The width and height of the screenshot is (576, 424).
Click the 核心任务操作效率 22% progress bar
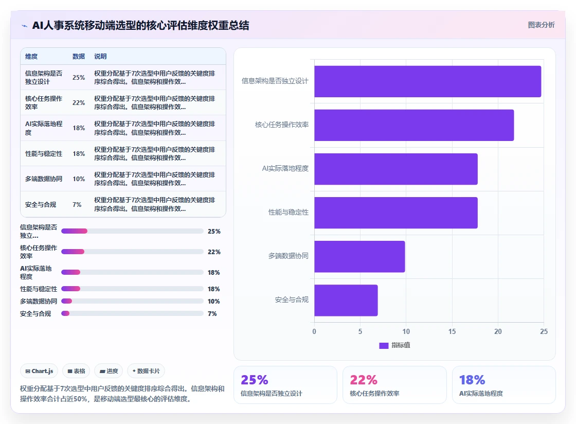point(132,252)
